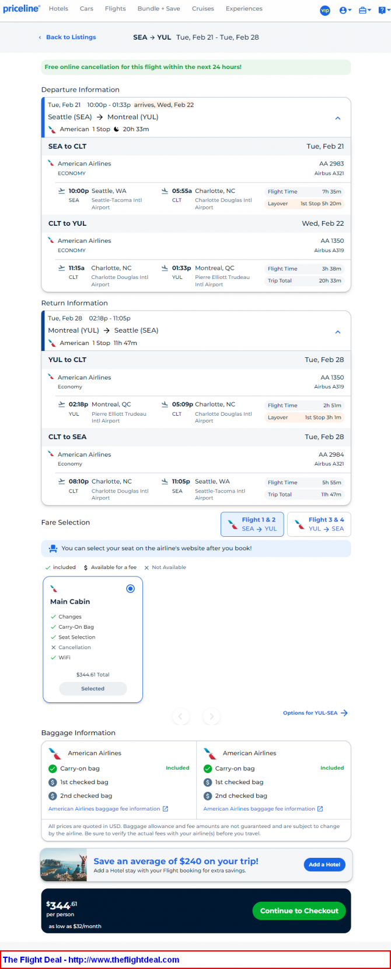
Task: Click landing plane icon at 11:05p Seattle
Action: pos(165,481)
